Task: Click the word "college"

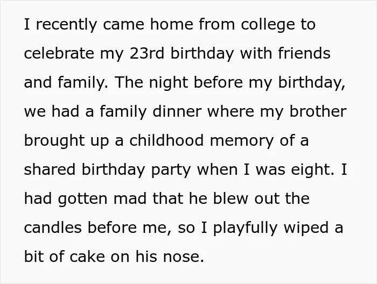Action: coord(268,25)
